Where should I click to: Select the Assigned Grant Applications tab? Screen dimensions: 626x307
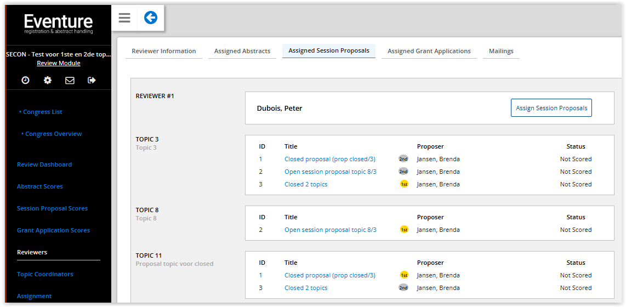point(429,51)
